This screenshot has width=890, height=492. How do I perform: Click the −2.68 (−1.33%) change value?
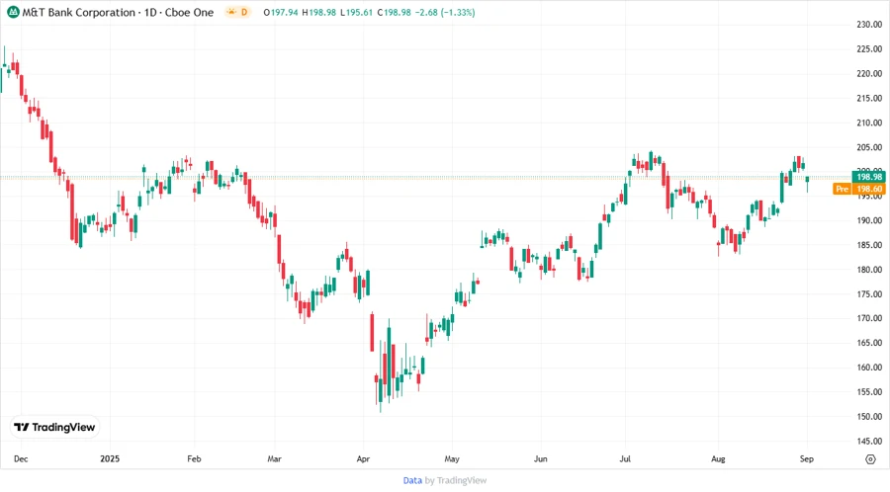(445, 13)
